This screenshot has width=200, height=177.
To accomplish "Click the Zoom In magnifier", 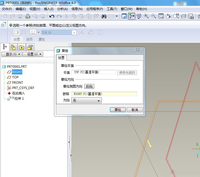I will click(146, 16).
